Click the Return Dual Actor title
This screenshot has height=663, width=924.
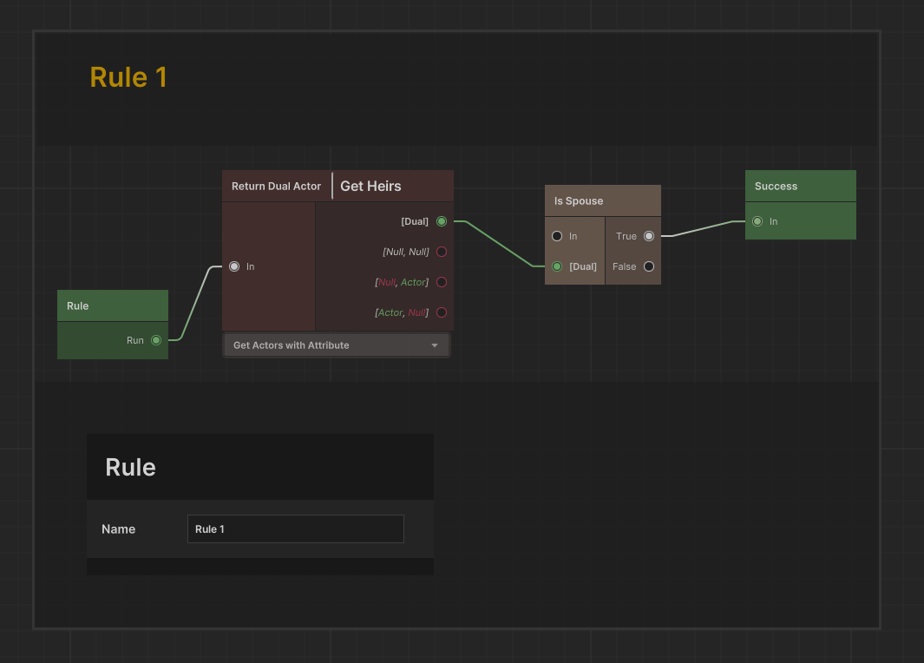pos(276,187)
